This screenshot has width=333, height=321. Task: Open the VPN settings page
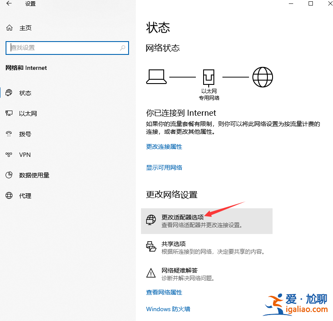(25, 155)
